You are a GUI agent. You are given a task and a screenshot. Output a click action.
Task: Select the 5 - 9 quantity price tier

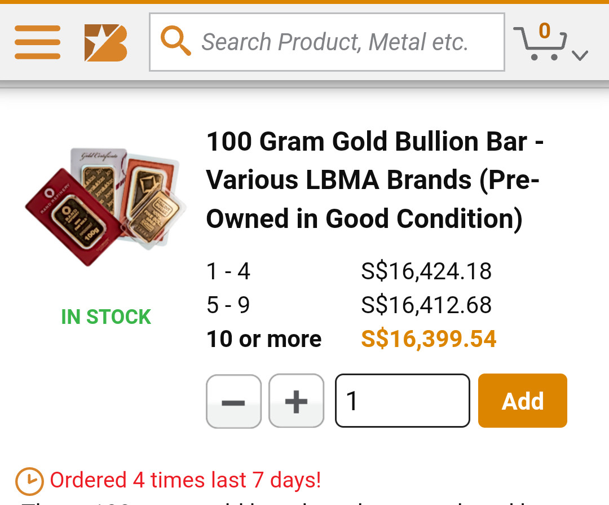click(x=228, y=305)
